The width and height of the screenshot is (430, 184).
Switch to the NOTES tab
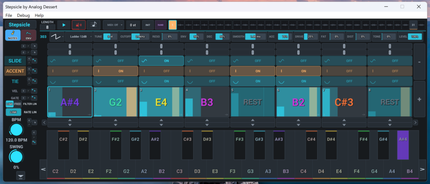[13, 35]
